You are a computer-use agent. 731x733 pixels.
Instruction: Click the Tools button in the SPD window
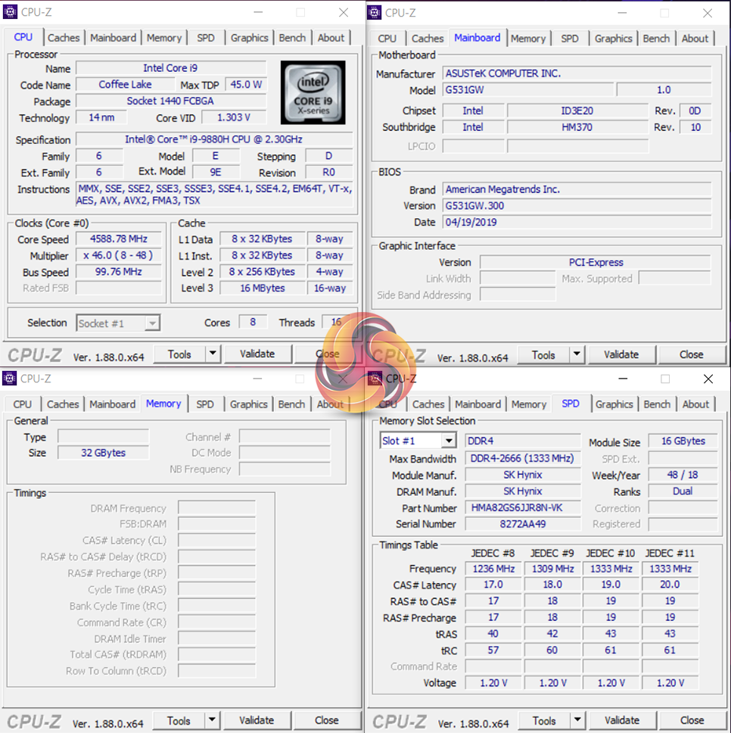(545, 720)
